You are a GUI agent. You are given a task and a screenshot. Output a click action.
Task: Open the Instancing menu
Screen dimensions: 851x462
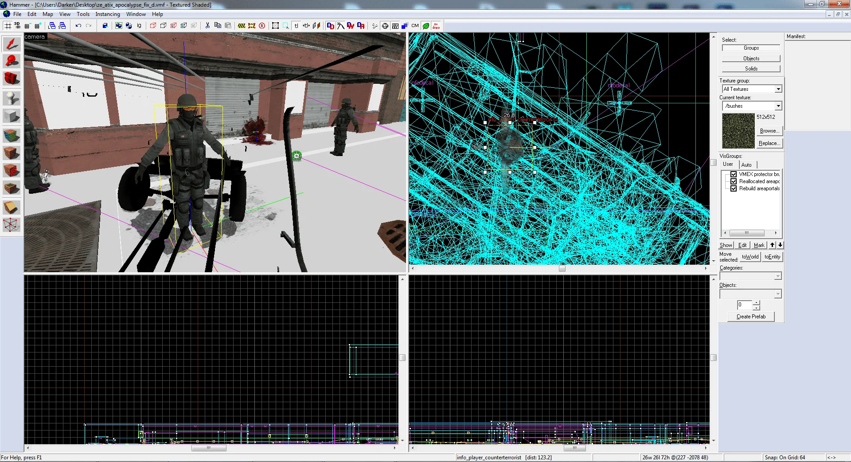click(x=108, y=14)
